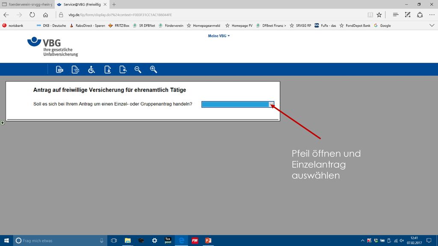
Task: Click the Dropbox tray icon
Action: 376,240
